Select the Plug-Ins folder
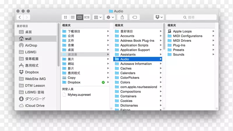Viewport: 233px width, 131px height. coord(190,45)
